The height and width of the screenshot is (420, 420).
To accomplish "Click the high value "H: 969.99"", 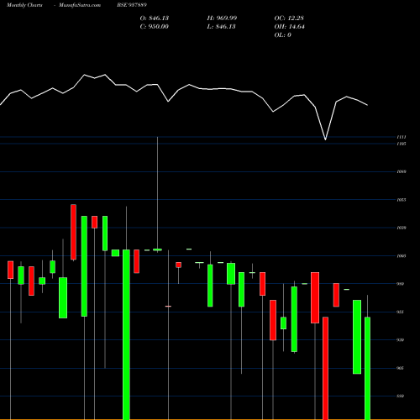I will [222, 18].
